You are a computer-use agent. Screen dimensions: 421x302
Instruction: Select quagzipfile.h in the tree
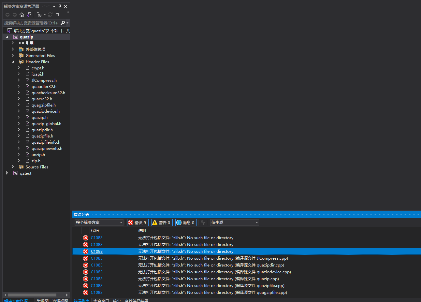click(44, 105)
